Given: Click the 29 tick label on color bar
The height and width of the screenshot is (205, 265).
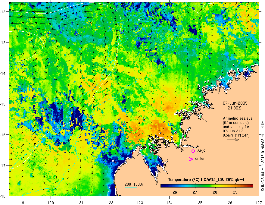Looking at the screenshot, I should click(x=235, y=192).
